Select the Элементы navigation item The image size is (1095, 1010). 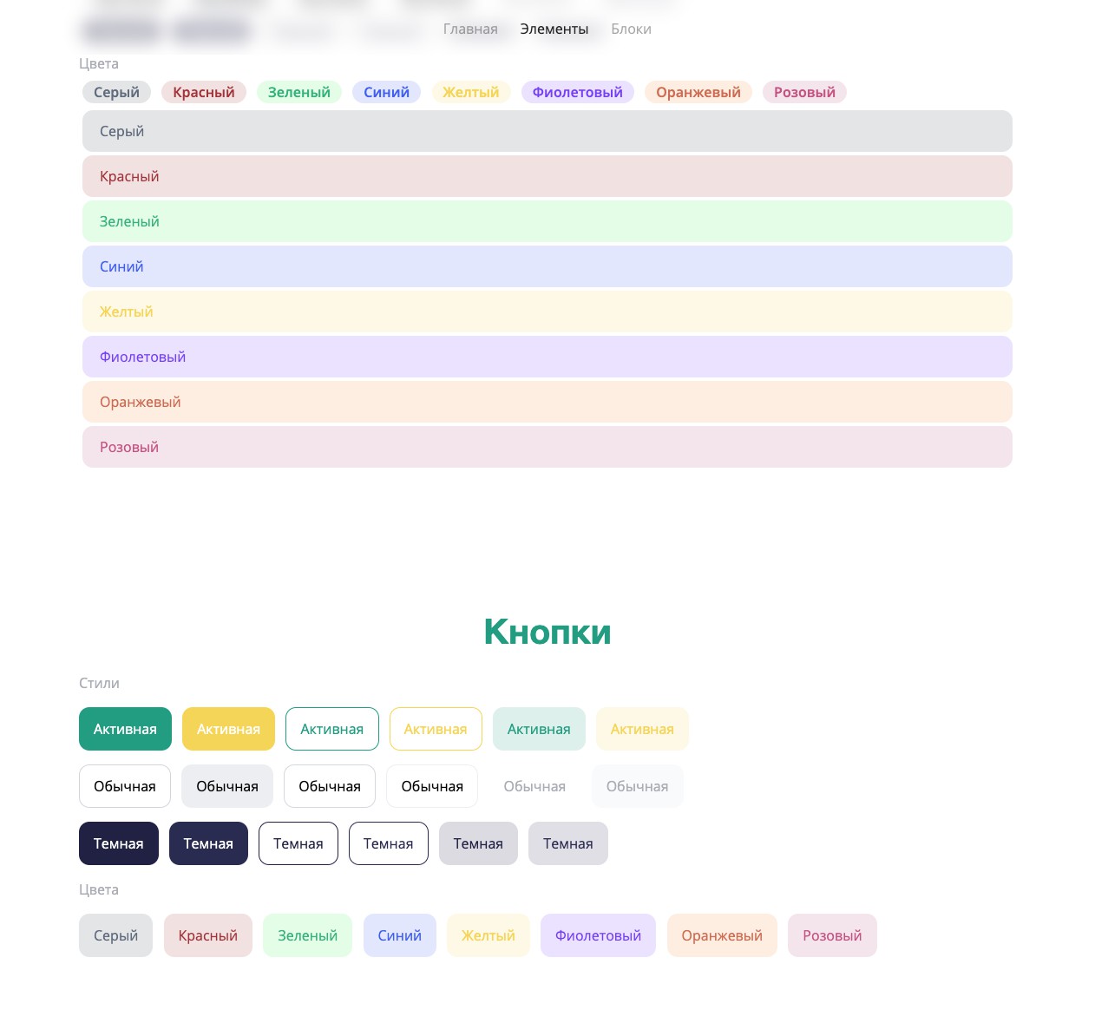tap(554, 29)
